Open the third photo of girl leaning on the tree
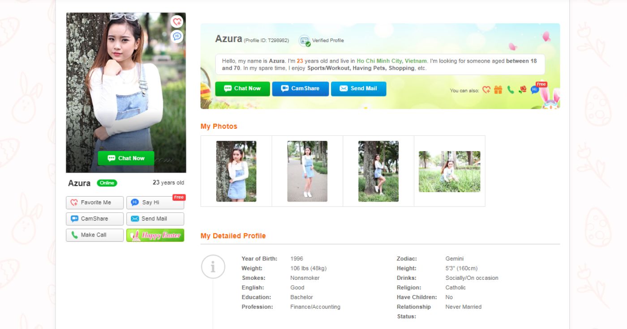Screen dimensions: 627x329 click(x=378, y=171)
